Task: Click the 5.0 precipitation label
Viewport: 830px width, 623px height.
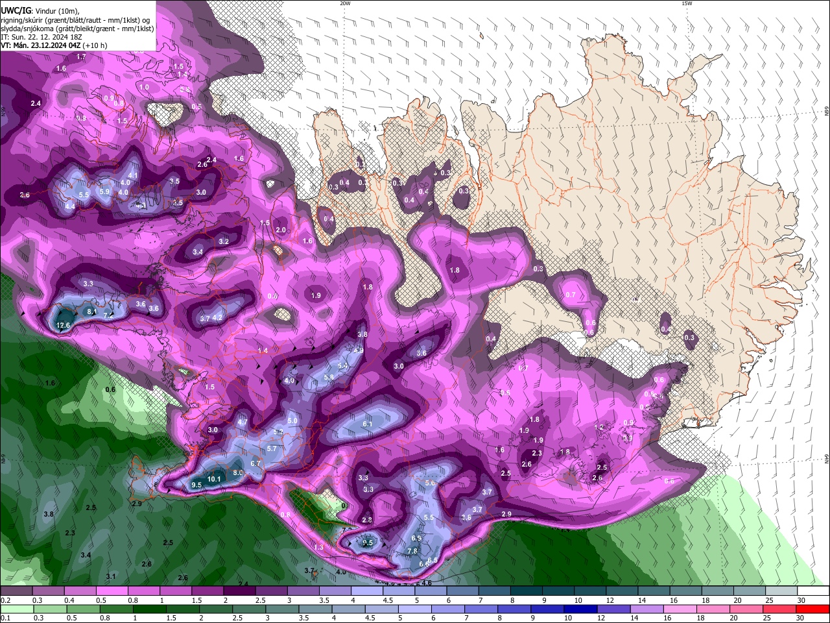Action: (x=292, y=421)
